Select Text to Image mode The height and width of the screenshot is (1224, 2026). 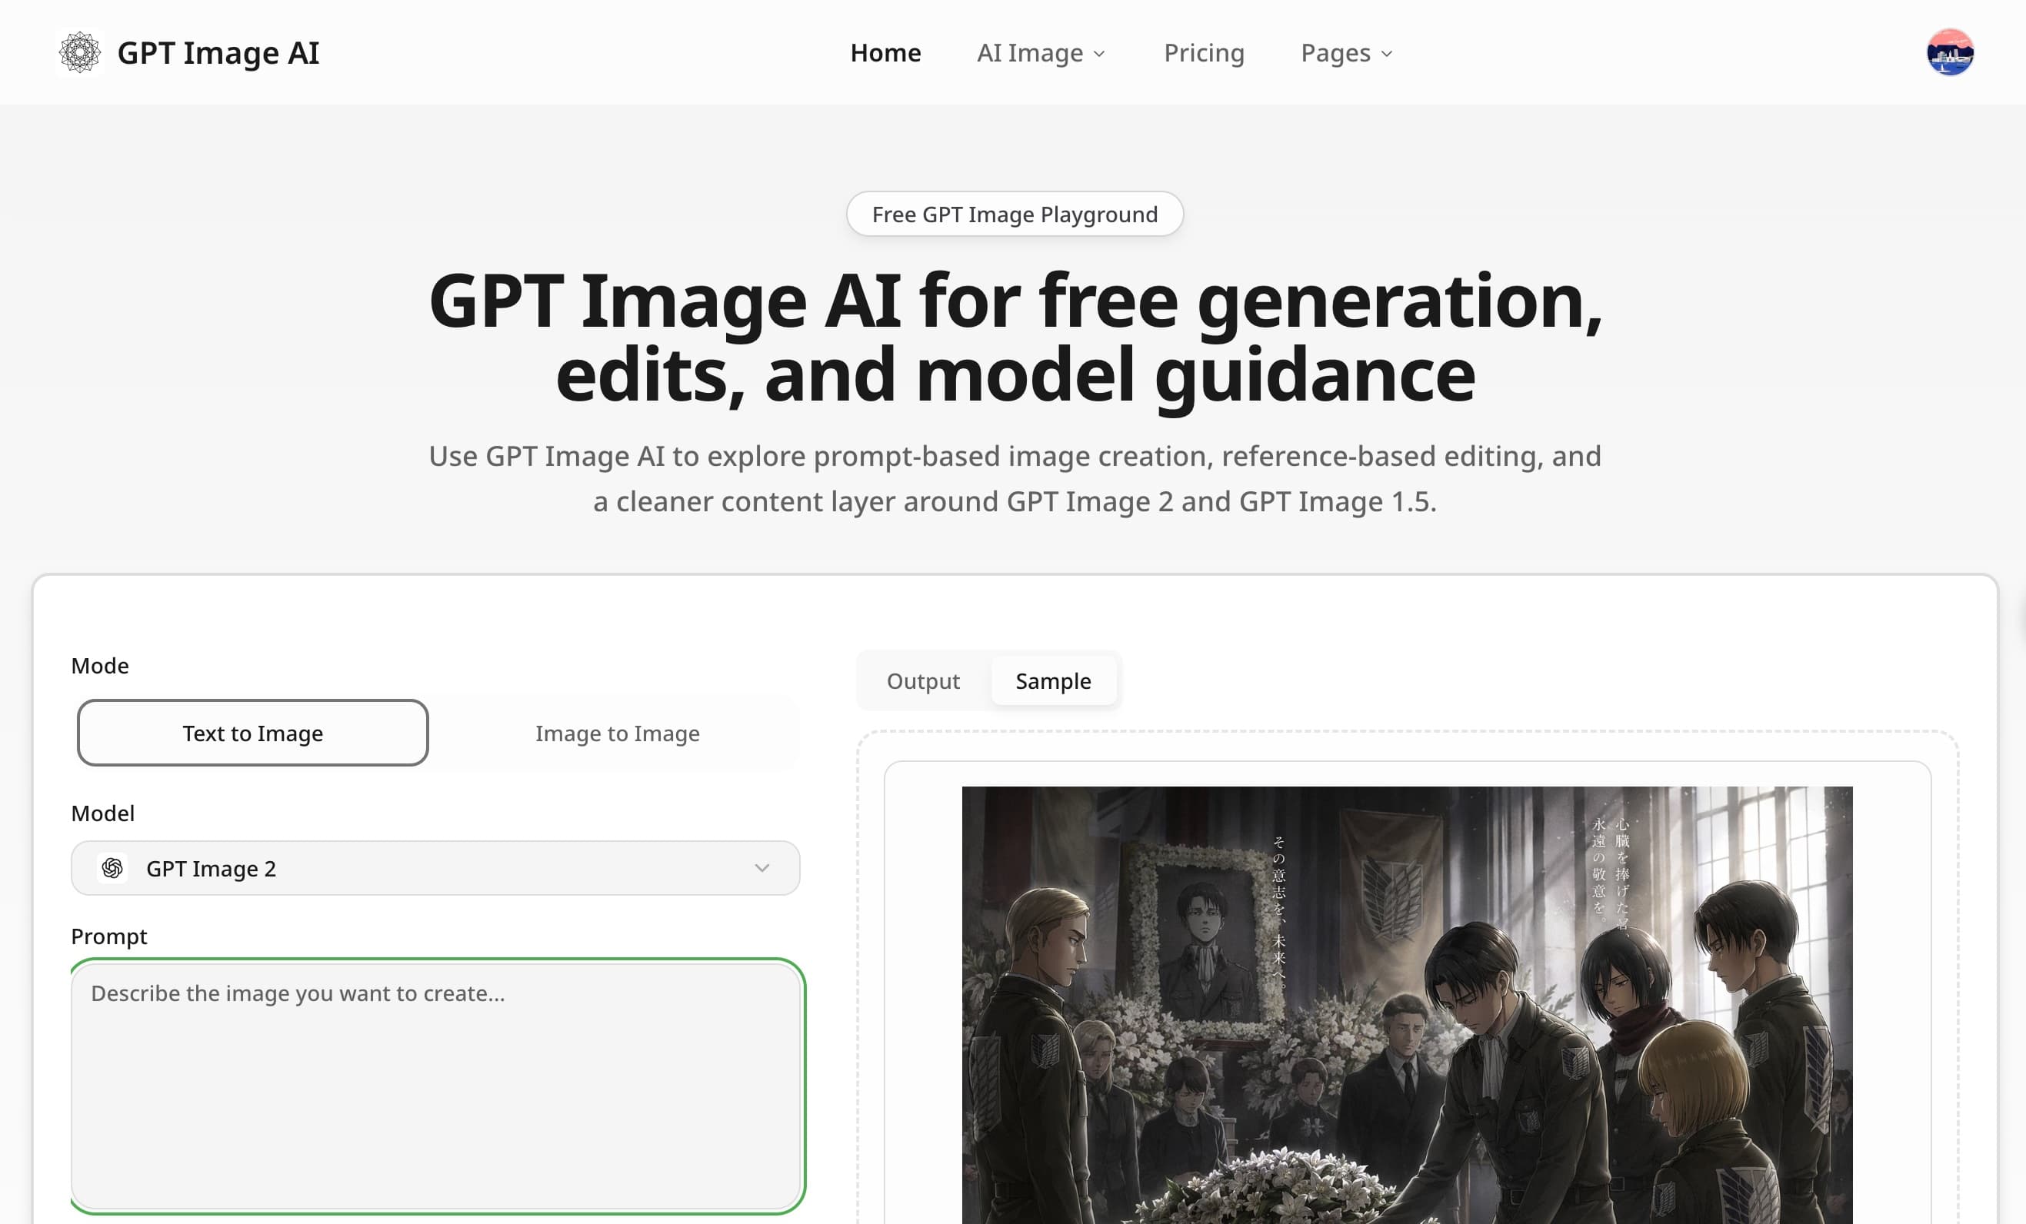point(252,733)
